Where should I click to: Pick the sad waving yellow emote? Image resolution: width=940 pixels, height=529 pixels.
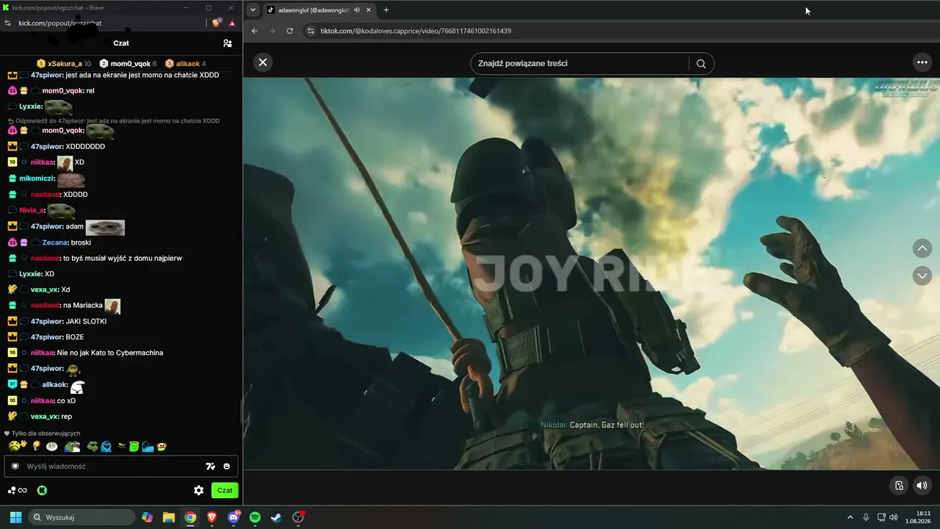18,446
